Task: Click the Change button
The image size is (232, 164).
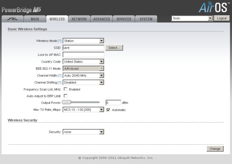Action: [x=215, y=149]
